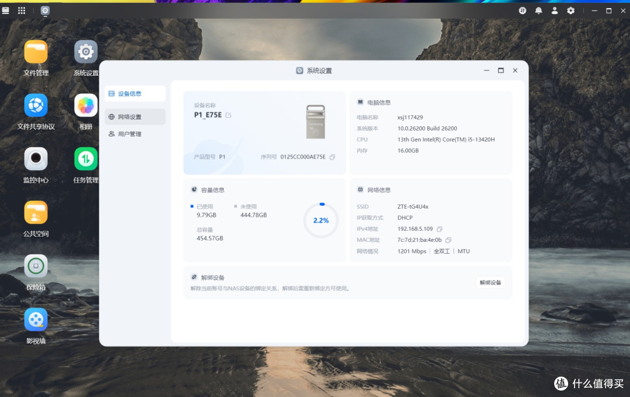Open the user account icon in top bar
The height and width of the screenshot is (397, 630).
coord(555,10)
